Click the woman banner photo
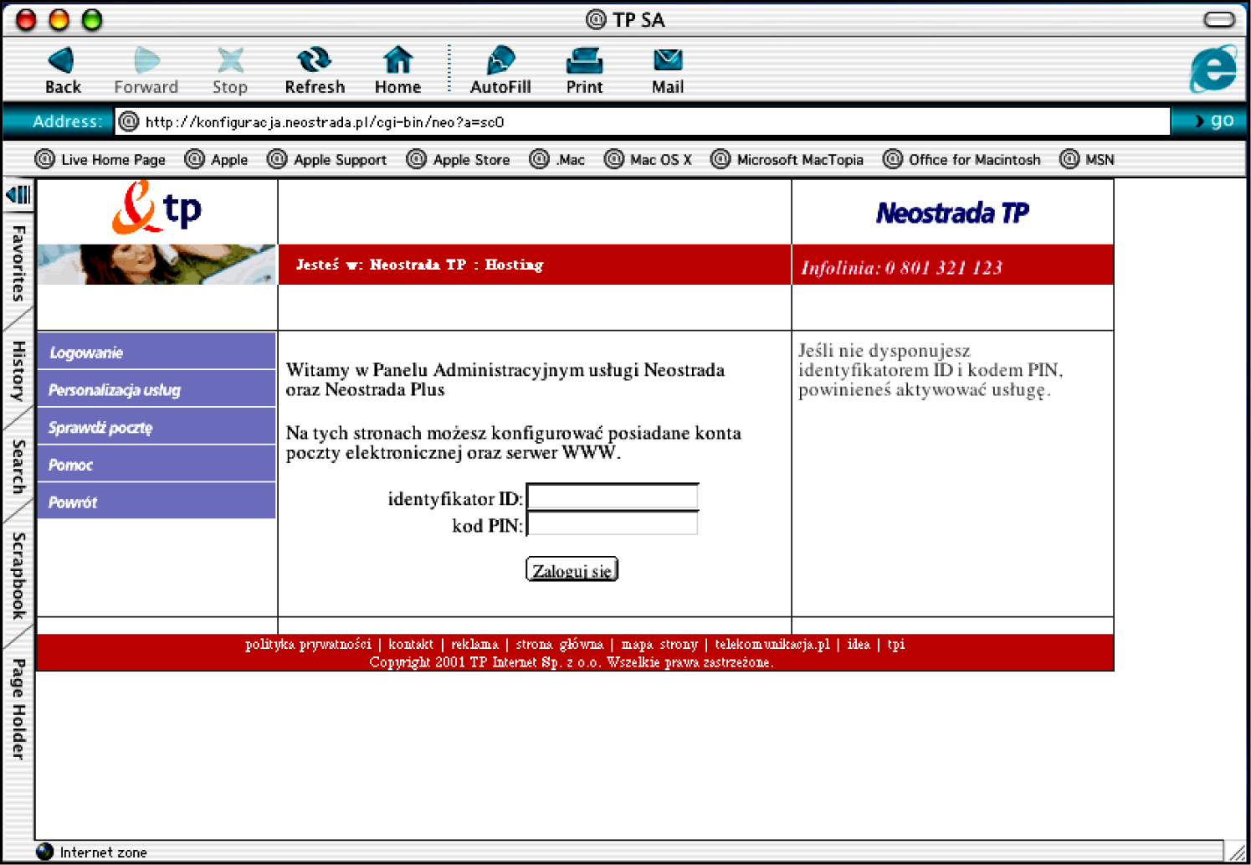 (x=156, y=265)
